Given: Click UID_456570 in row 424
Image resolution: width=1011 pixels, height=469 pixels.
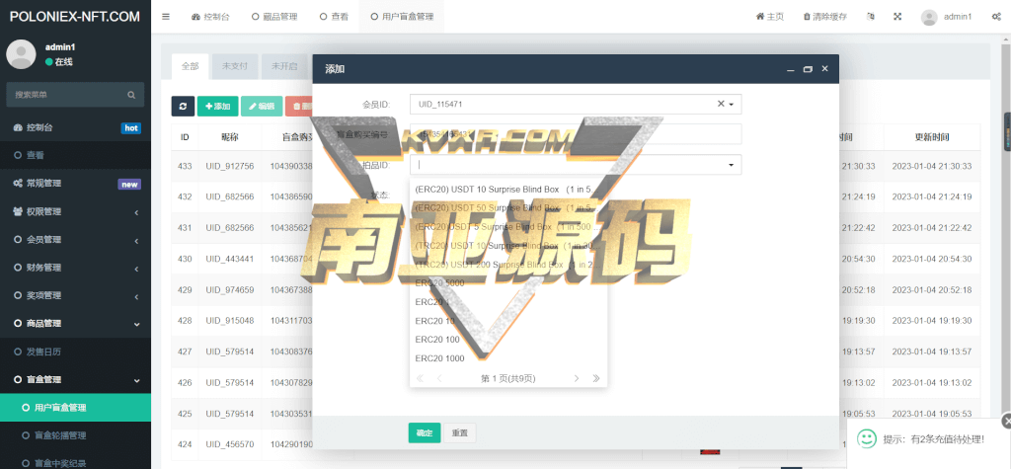Looking at the screenshot, I should click(x=229, y=444).
